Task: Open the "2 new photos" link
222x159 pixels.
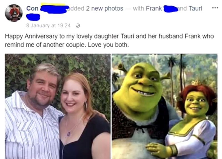Action: coord(105,9)
